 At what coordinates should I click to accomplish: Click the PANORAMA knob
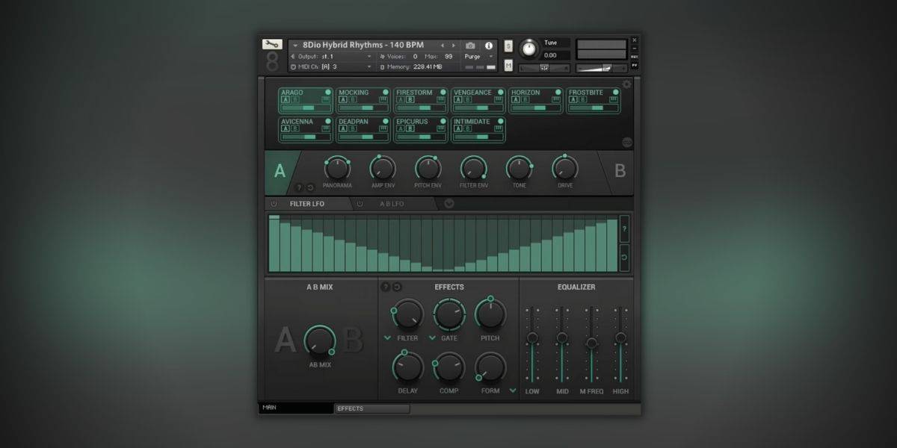337,168
